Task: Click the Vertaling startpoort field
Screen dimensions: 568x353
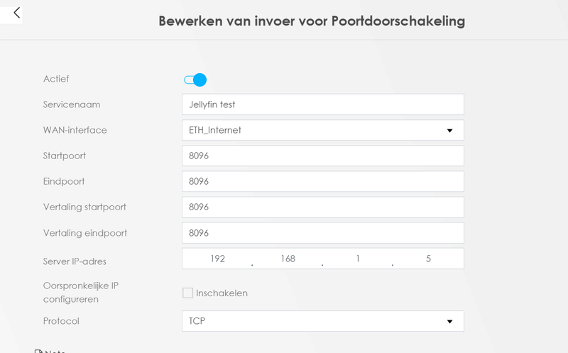Action: click(x=322, y=207)
